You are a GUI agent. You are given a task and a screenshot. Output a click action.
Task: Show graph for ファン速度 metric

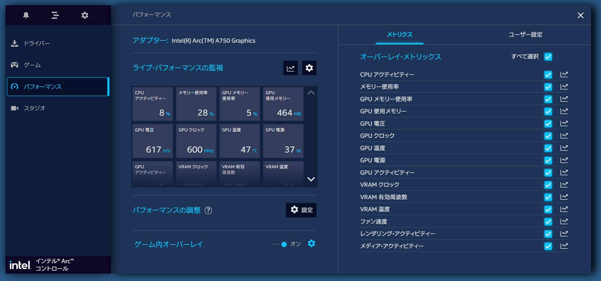coord(564,222)
